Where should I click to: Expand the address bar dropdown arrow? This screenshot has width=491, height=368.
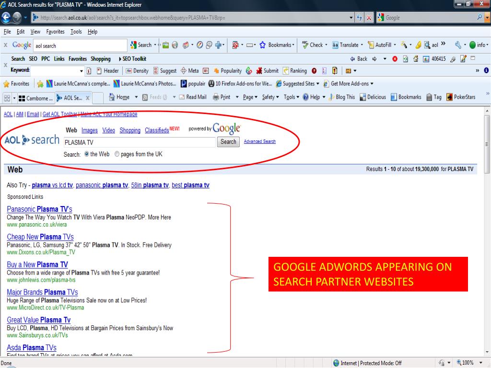pos(351,18)
